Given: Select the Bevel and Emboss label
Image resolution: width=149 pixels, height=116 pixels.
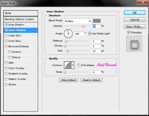Looking at the screenshot, I should click(x=19, y=46).
